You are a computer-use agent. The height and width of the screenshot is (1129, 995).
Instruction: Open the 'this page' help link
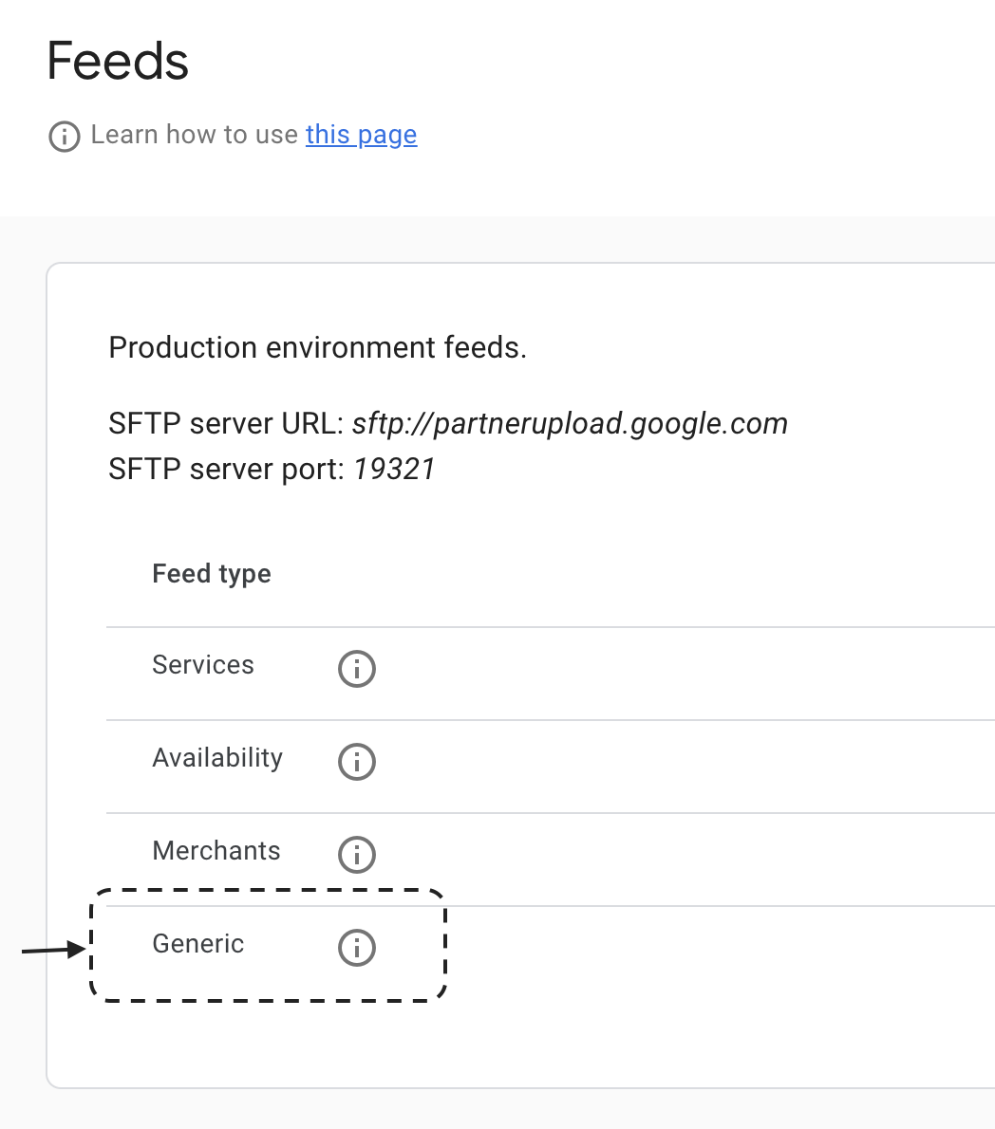[x=361, y=135]
